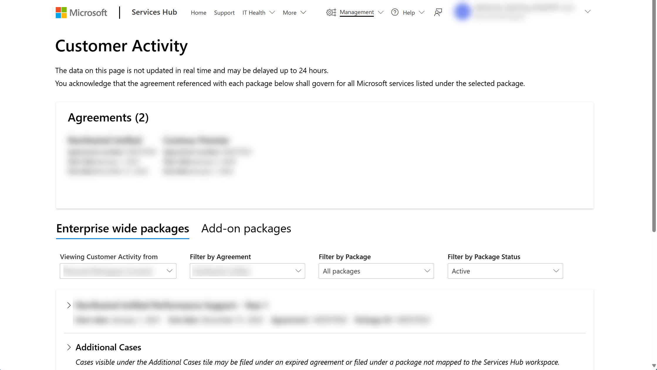The image size is (657, 370).
Task: Select the Viewing Customer Activity field
Action: click(x=118, y=271)
